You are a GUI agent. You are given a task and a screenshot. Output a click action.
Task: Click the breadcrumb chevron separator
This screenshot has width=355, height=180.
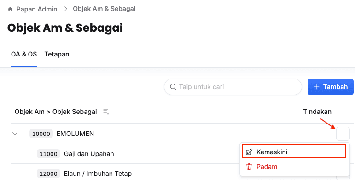[66, 9]
